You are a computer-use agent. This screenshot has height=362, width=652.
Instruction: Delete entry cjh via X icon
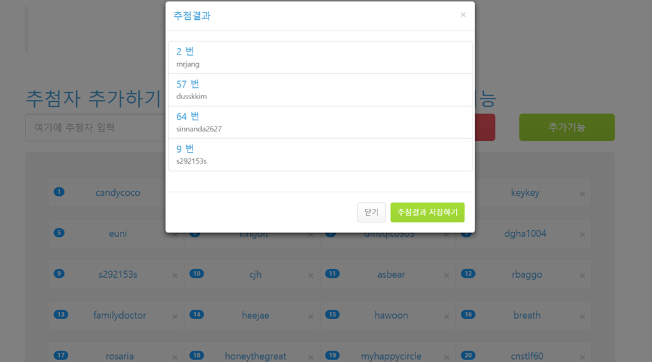(x=310, y=276)
